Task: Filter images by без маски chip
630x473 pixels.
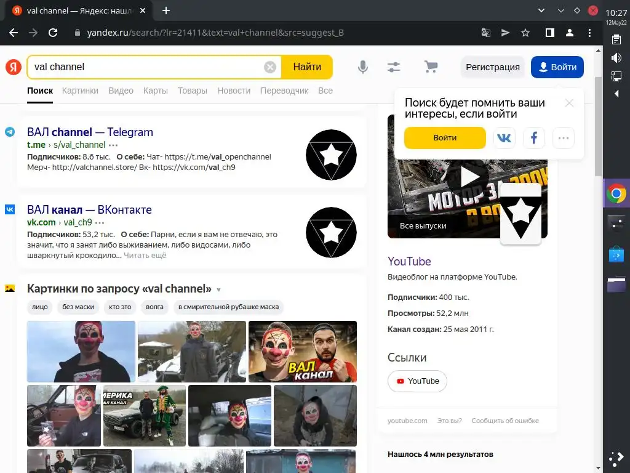Action: 78,307
